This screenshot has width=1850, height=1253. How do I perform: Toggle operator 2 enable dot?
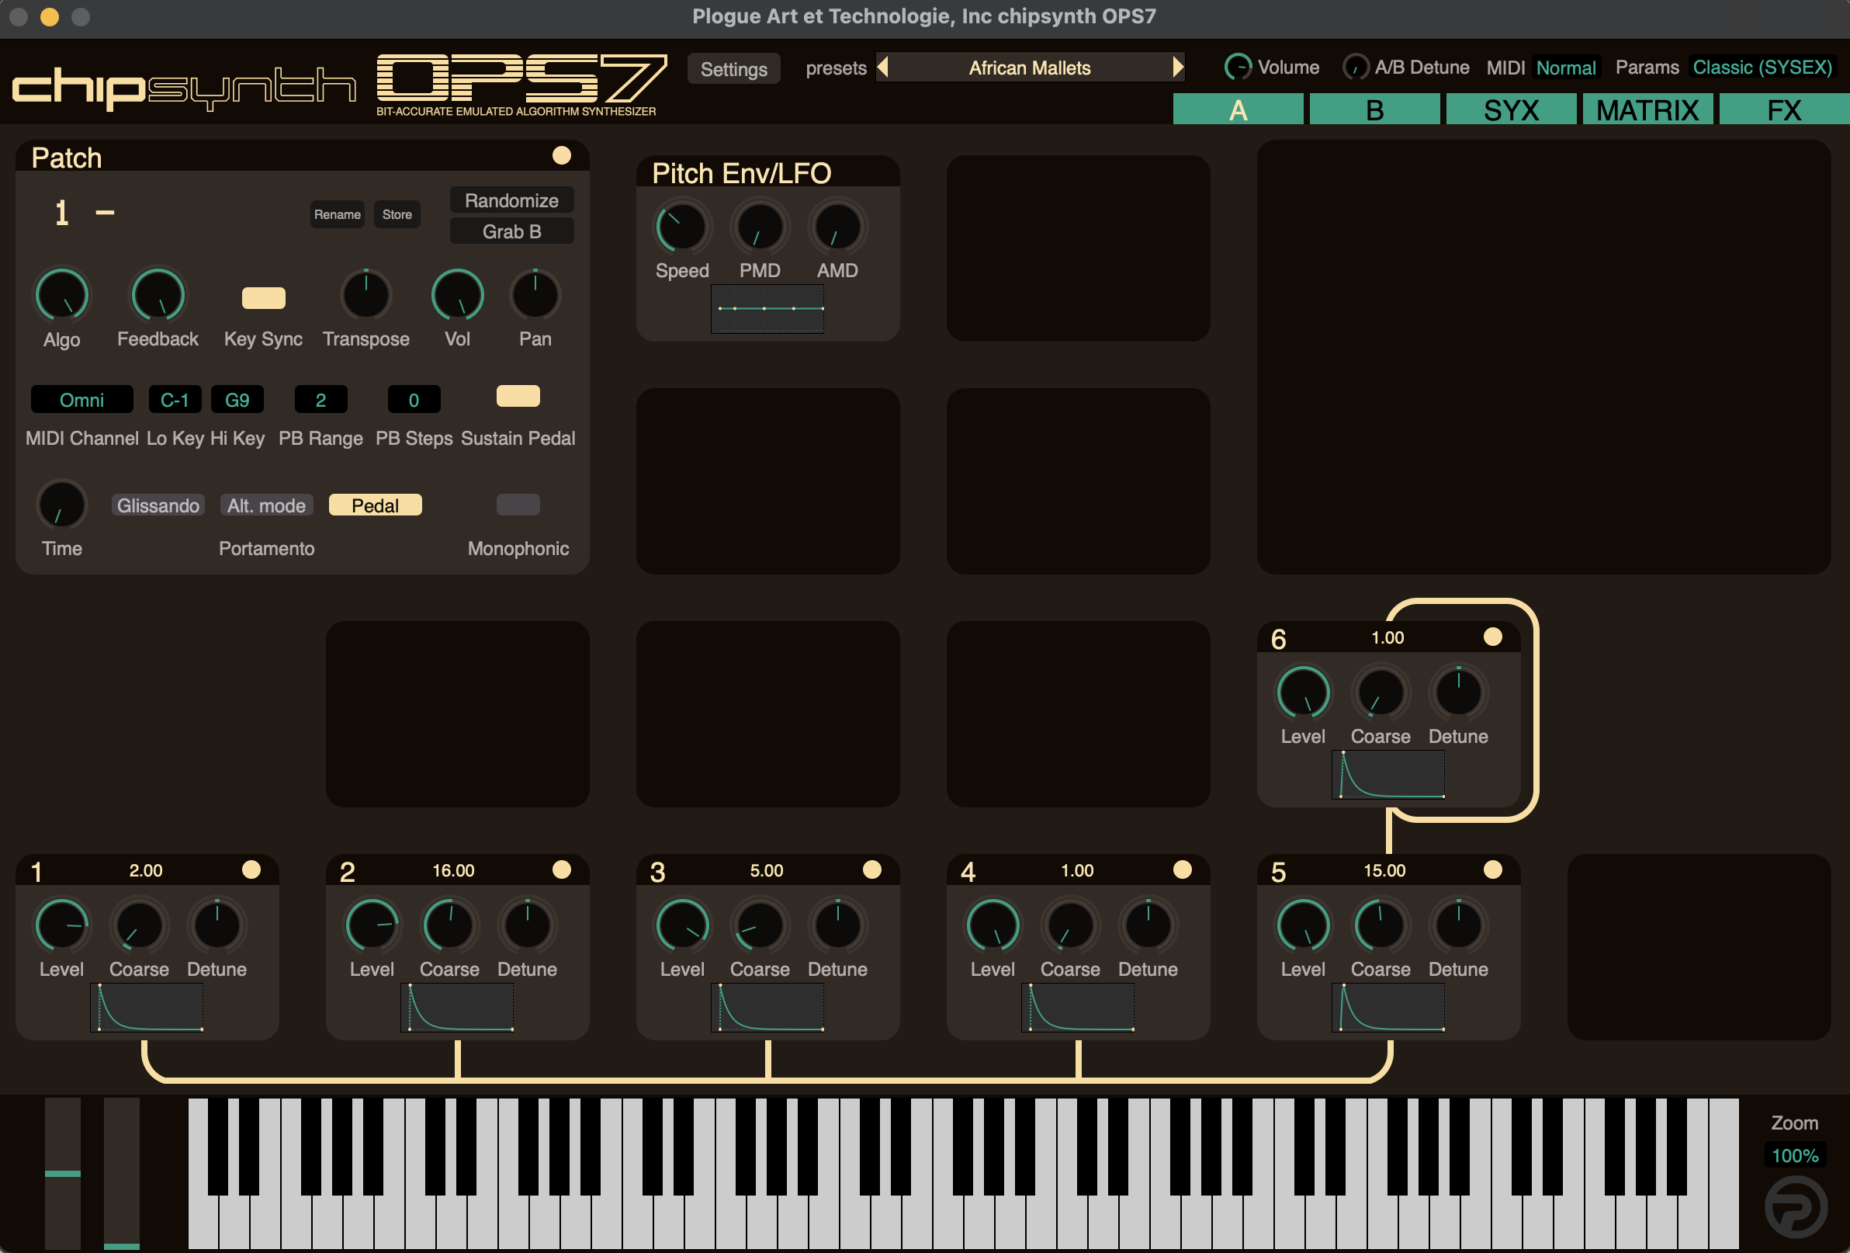point(562,869)
